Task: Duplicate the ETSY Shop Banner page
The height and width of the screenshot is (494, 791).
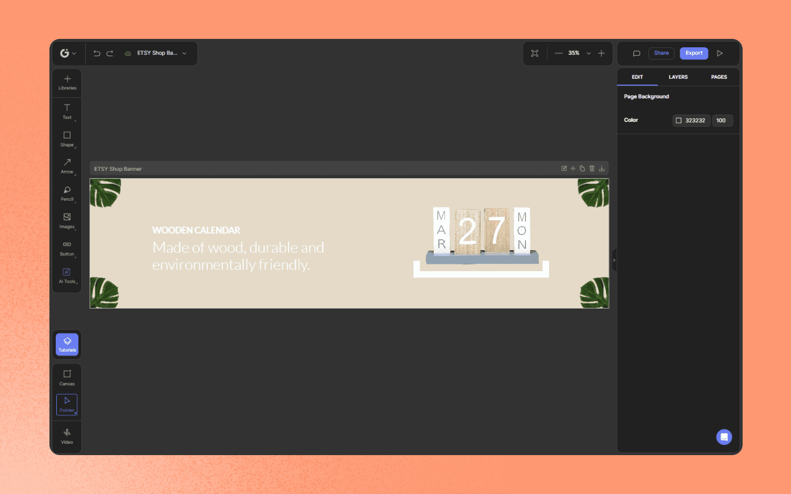Action: 582,169
